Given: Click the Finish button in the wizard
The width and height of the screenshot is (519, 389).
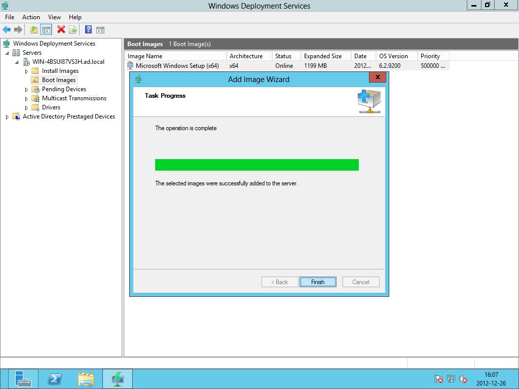Looking at the screenshot, I should (x=318, y=282).
